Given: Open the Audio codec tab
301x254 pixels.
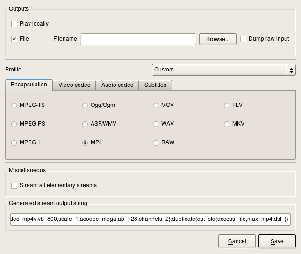Looking at the screenshot, I should (117, 85).
